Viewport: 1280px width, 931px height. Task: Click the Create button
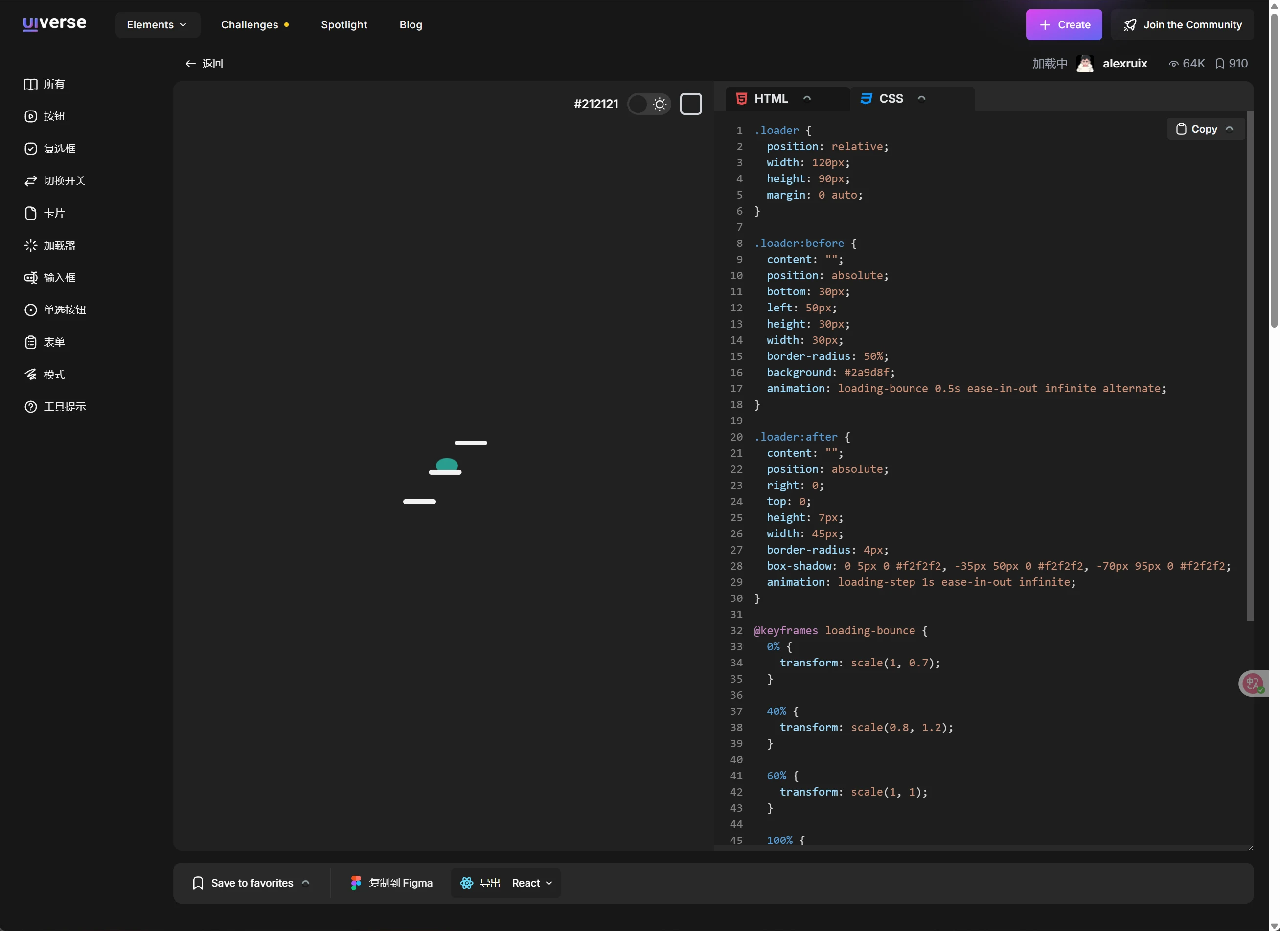coord(1063,25)
